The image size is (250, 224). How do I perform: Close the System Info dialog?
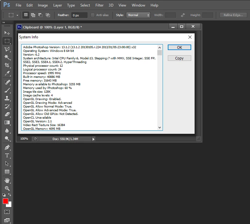(190, 37)
